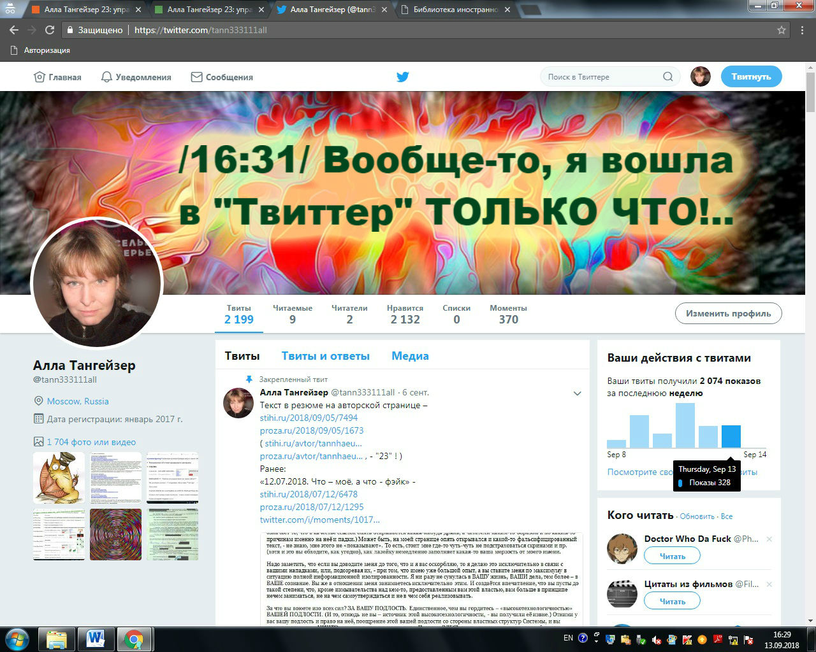Expand the pinned tweet options chevron
This screenshot has width=816, height=652.
pyautogui.click(x=577, y=393)
